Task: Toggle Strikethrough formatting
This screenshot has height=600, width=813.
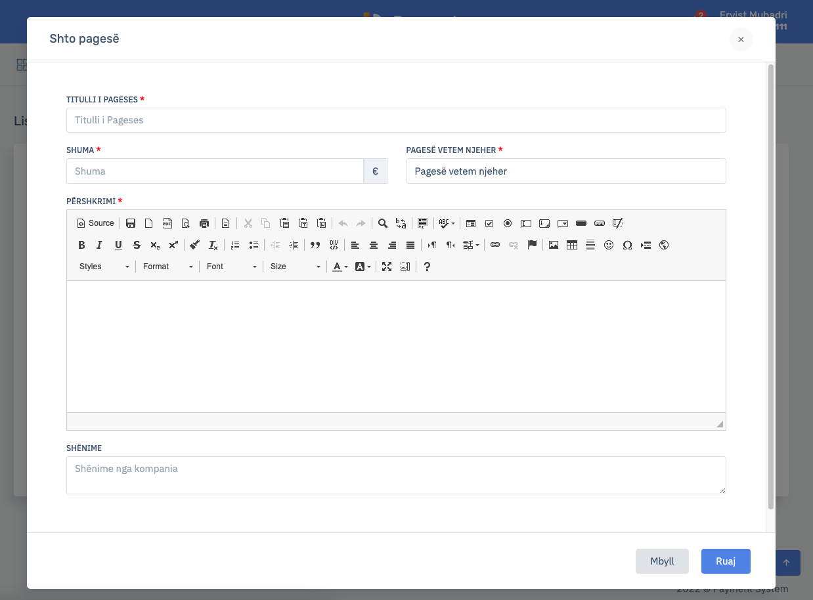Action: click(x=137, y=245)
